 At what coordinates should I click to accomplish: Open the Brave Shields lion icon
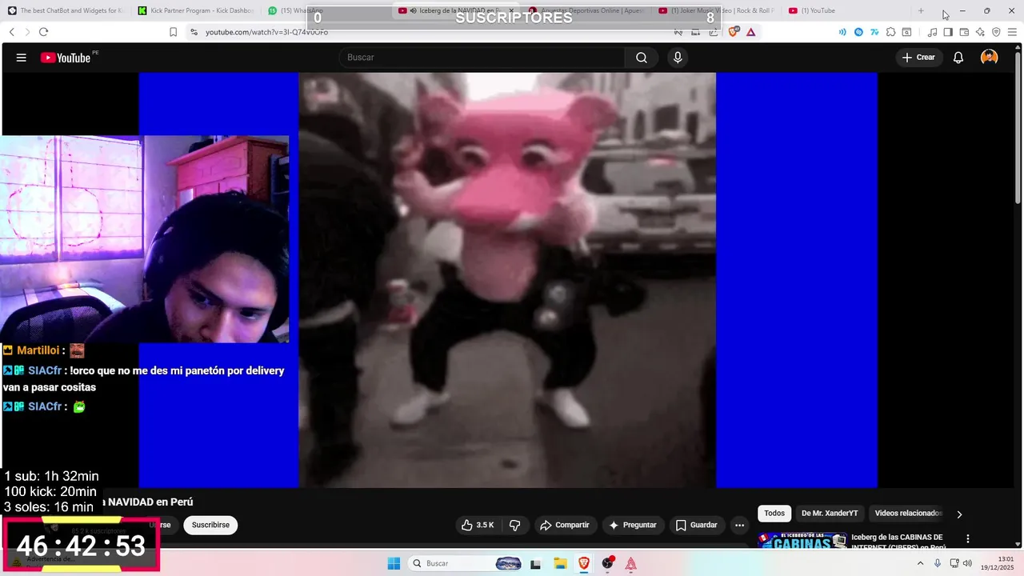pyautogui.click(x=734, y=32)
